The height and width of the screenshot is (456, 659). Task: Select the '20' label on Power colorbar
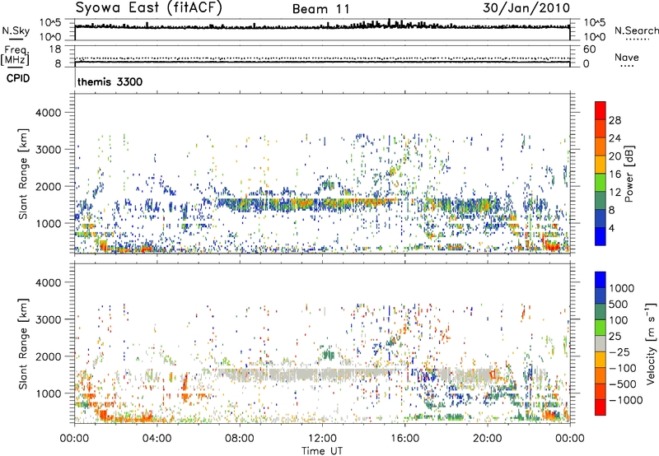pyautogui.click(x=615, y=156)
